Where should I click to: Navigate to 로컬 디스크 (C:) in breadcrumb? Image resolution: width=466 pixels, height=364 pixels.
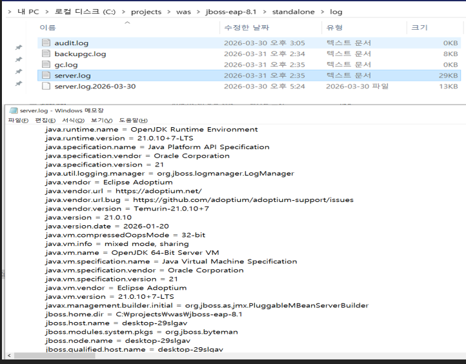(85, 12)
